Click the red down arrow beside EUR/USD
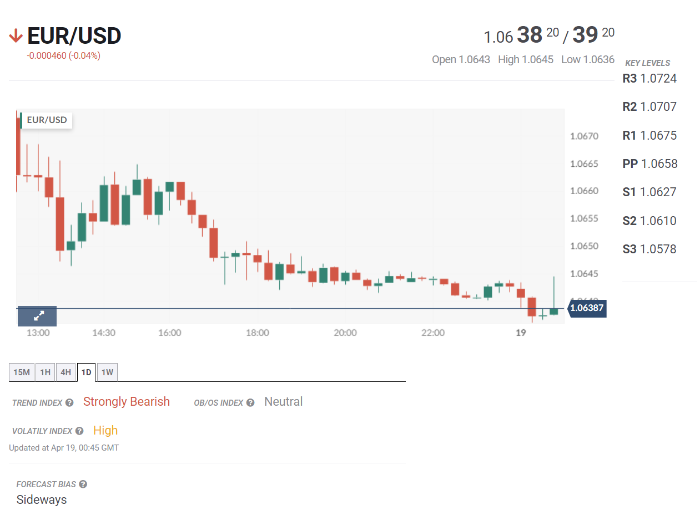 pyautogui.click(x=16, y=37)
